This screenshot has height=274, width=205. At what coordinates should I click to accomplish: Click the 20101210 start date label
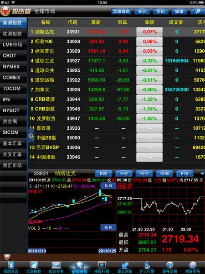pos(37,251)
